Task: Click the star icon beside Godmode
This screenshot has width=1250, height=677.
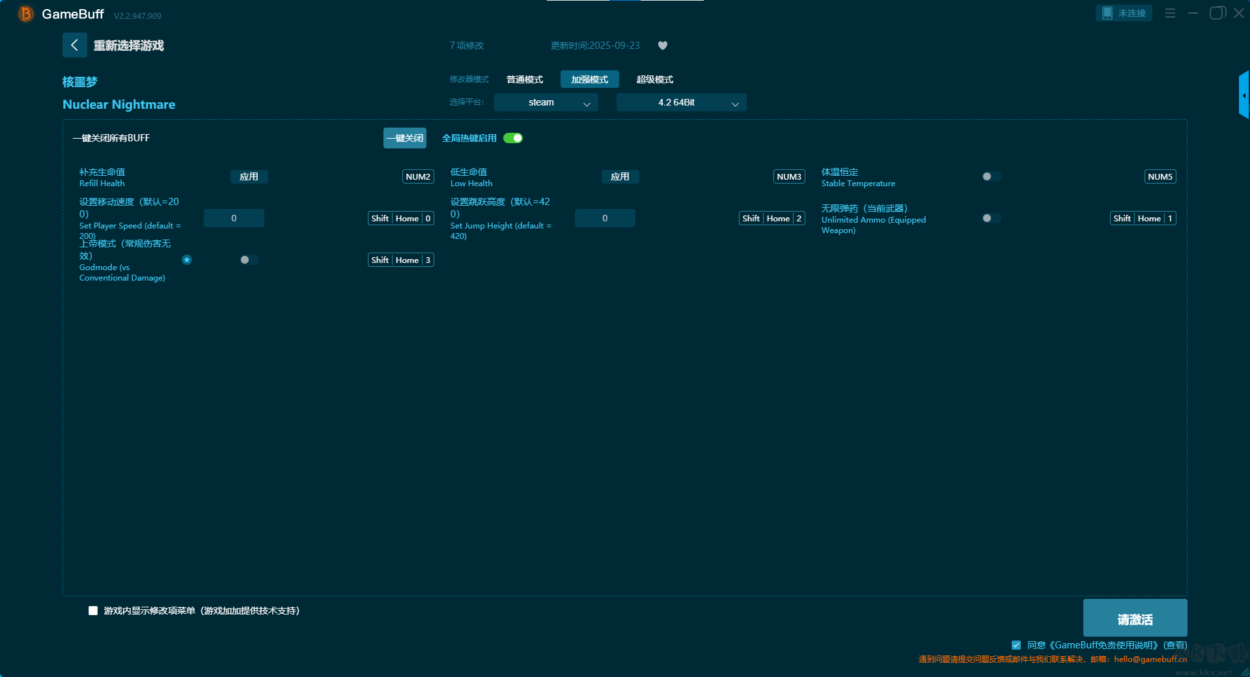Action: [x=187, y=260]
